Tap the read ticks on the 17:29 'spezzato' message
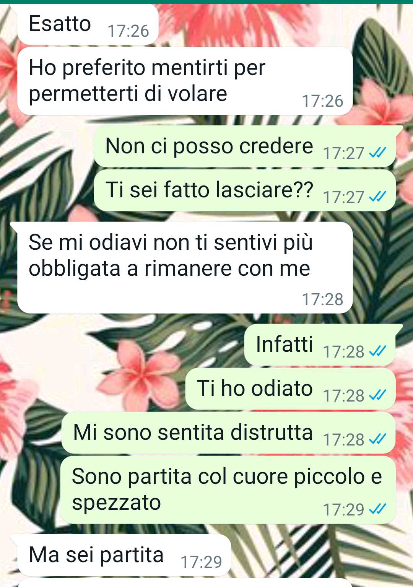The width and height of the screenshot is (413, 587). pos(377,509)
